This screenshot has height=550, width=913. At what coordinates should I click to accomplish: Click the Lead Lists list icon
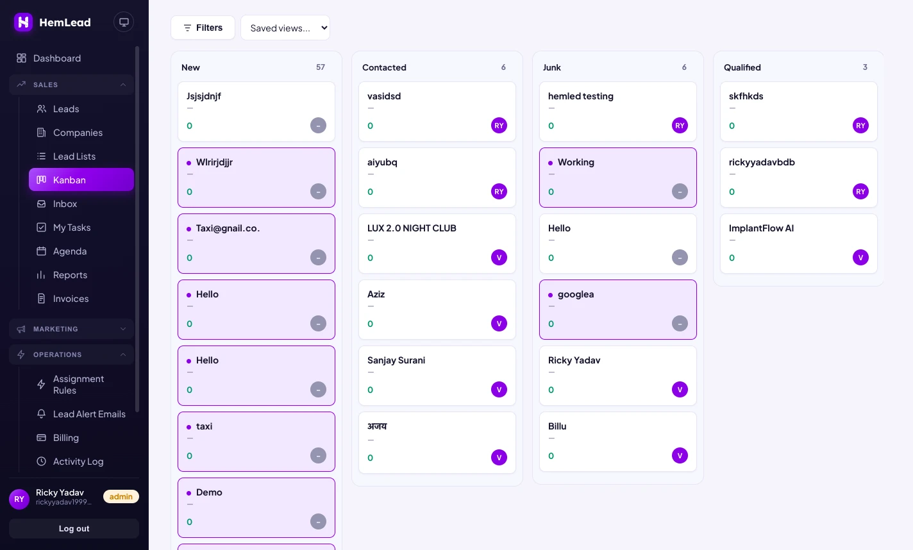click(41, 156)
